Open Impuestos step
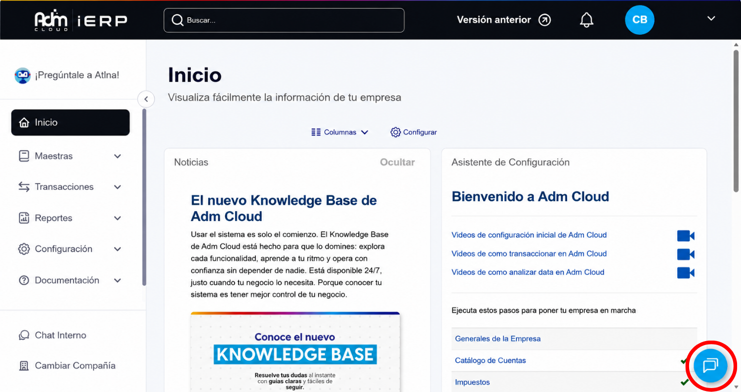 [x=472, y=382]
